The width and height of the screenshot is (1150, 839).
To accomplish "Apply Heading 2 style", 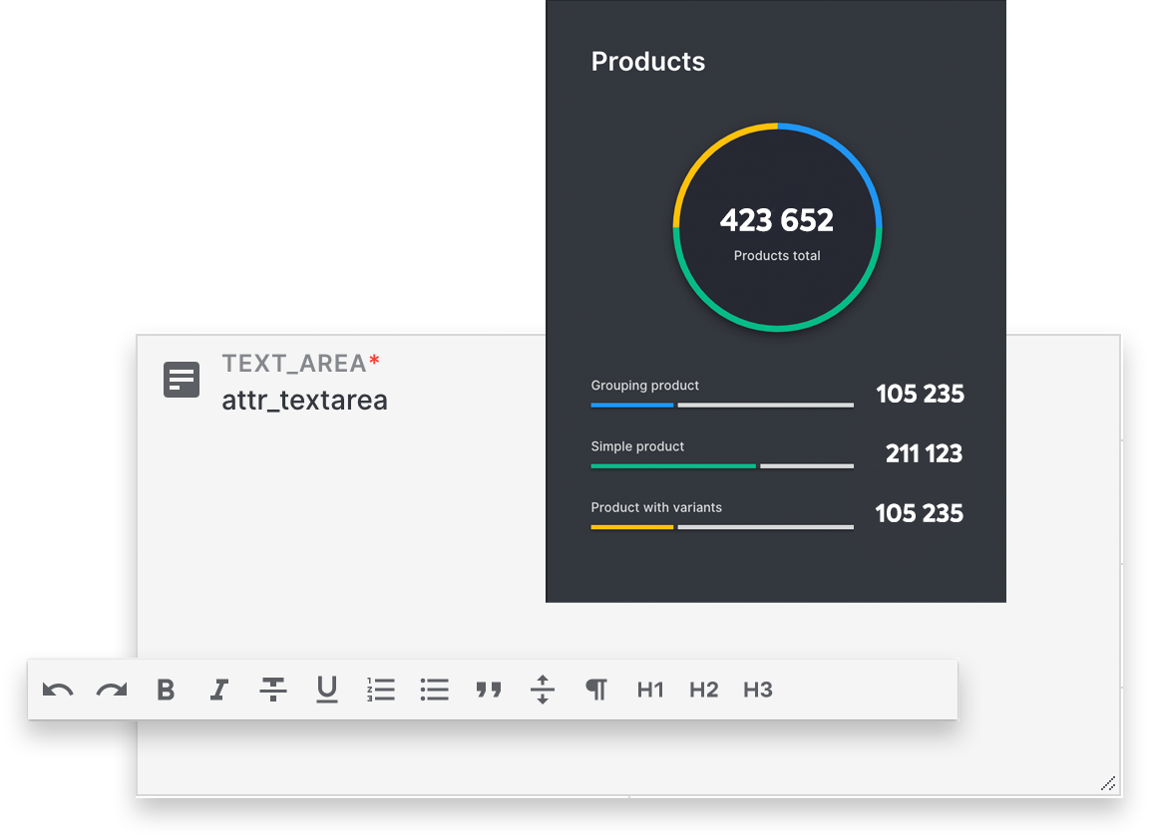I will click(x=704, y=690).
